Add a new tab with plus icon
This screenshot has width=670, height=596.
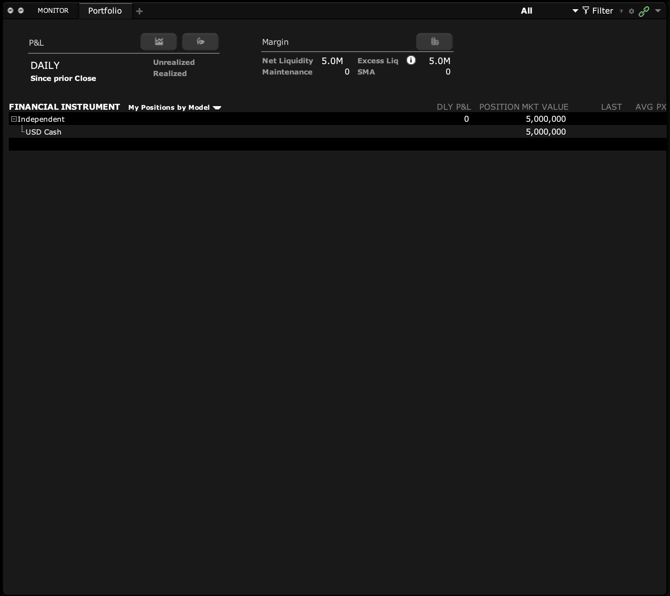pos(139,11)
